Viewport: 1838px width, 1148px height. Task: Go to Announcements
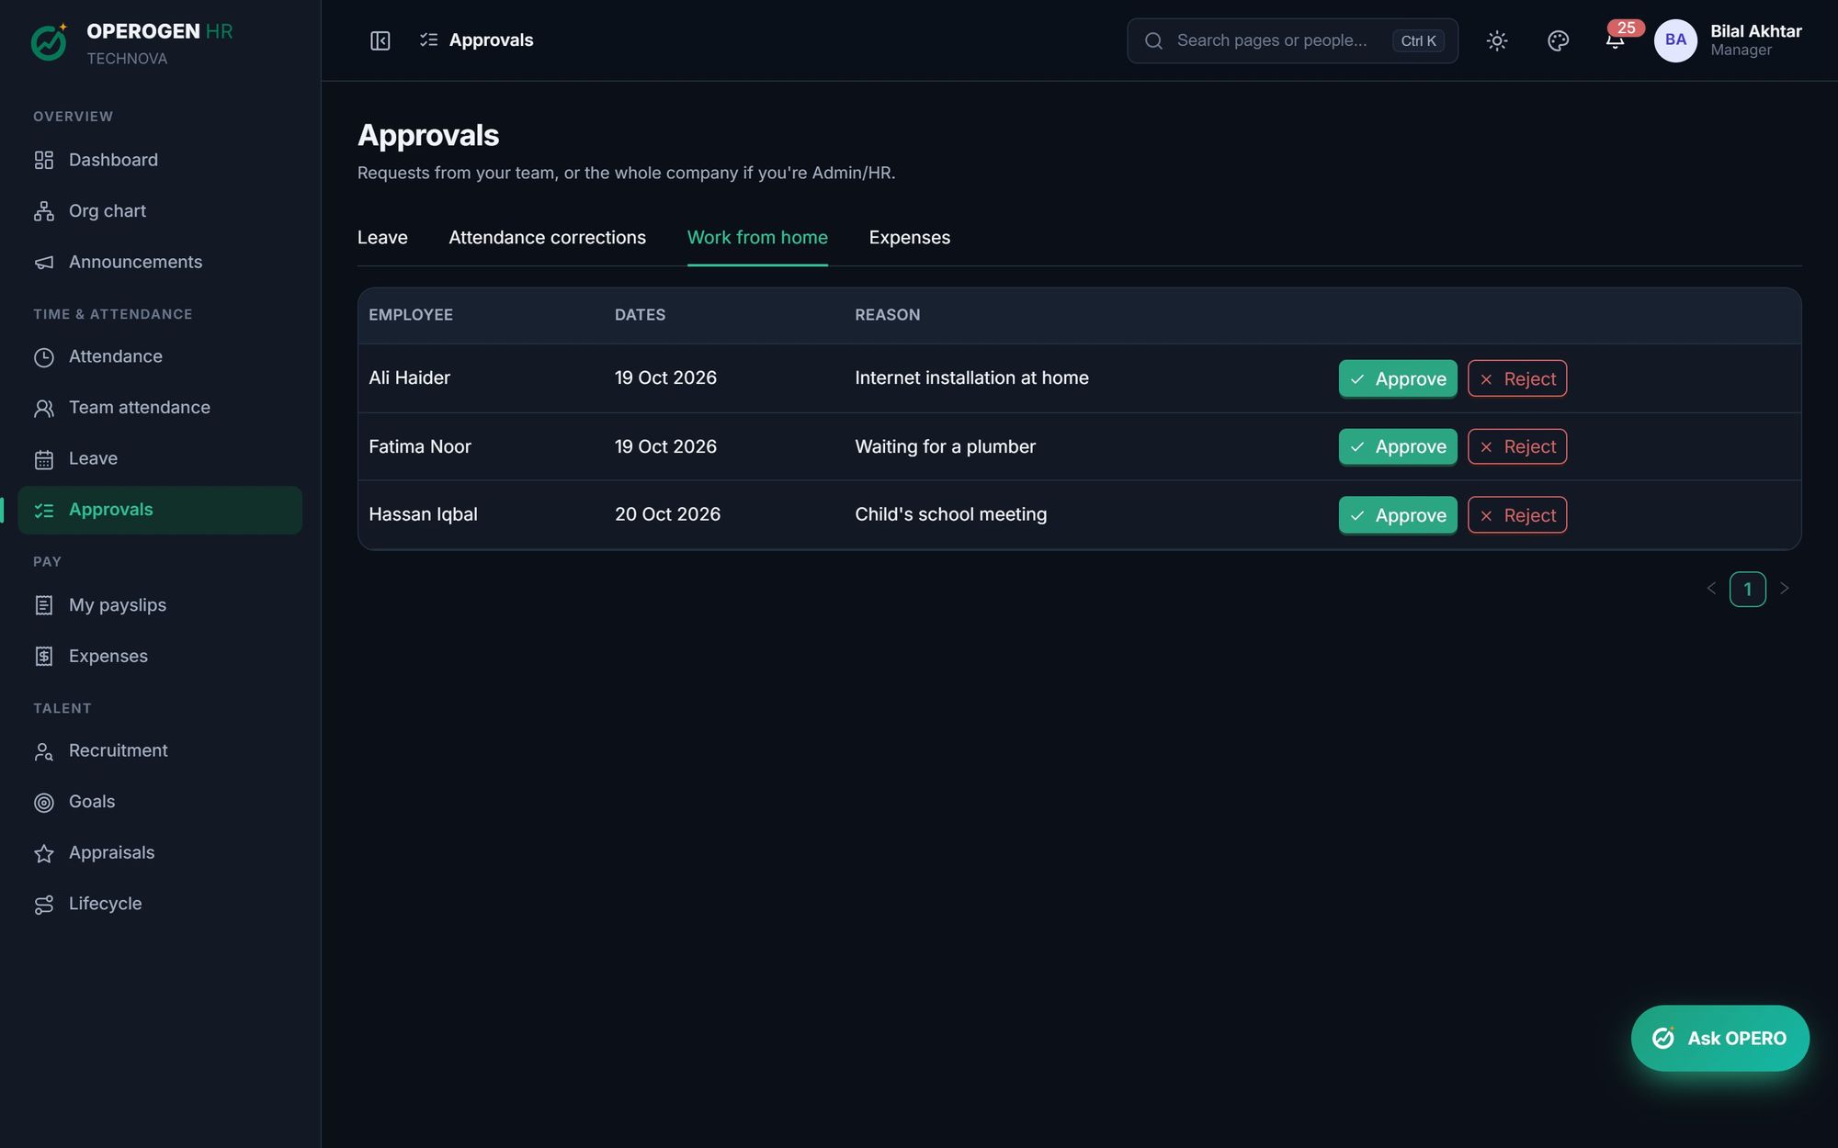click(160, 262)
